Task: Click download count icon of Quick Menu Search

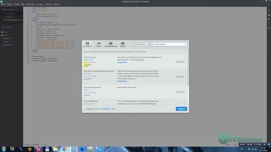Action: pos(85,95)
